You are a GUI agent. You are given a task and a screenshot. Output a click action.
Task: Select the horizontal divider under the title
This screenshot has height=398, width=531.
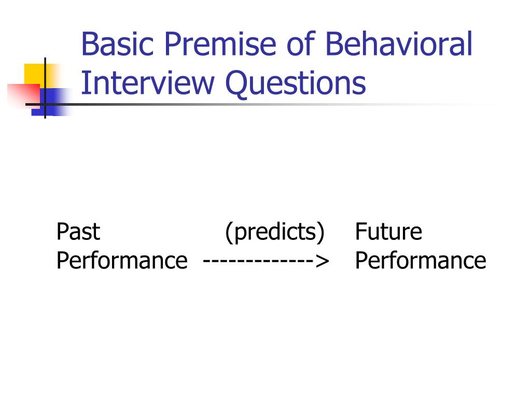click(261, 104)
